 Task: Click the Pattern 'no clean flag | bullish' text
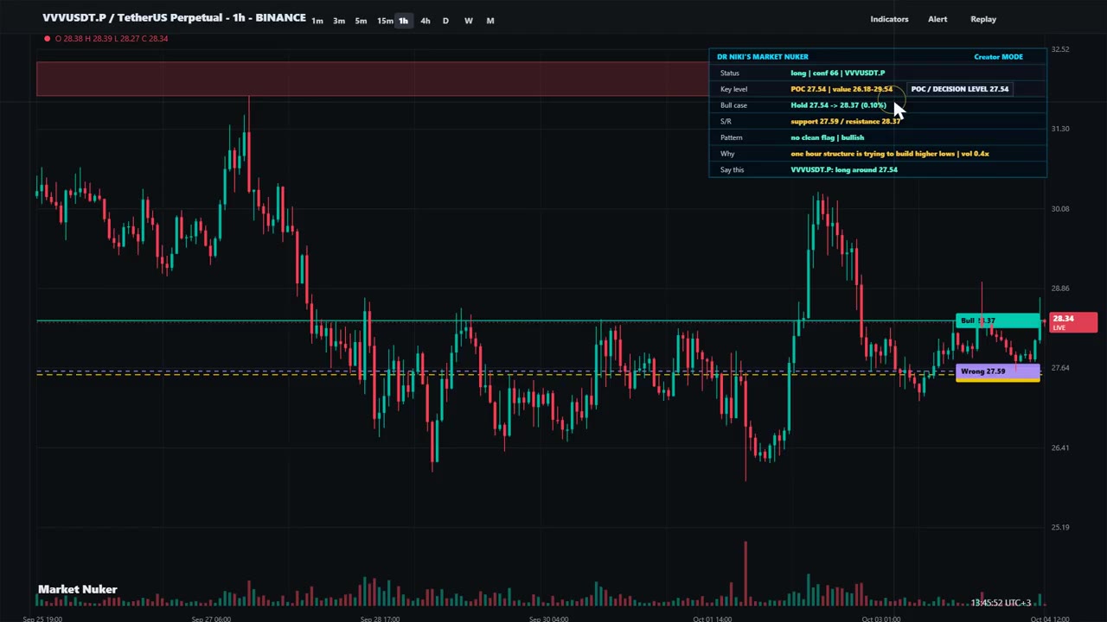827,137
